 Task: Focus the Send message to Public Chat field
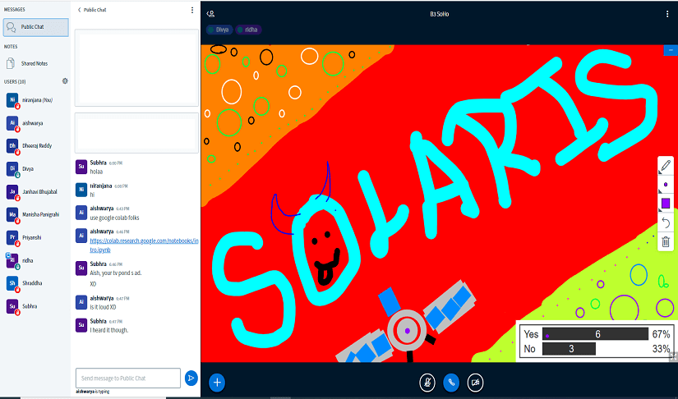[128, 378]
